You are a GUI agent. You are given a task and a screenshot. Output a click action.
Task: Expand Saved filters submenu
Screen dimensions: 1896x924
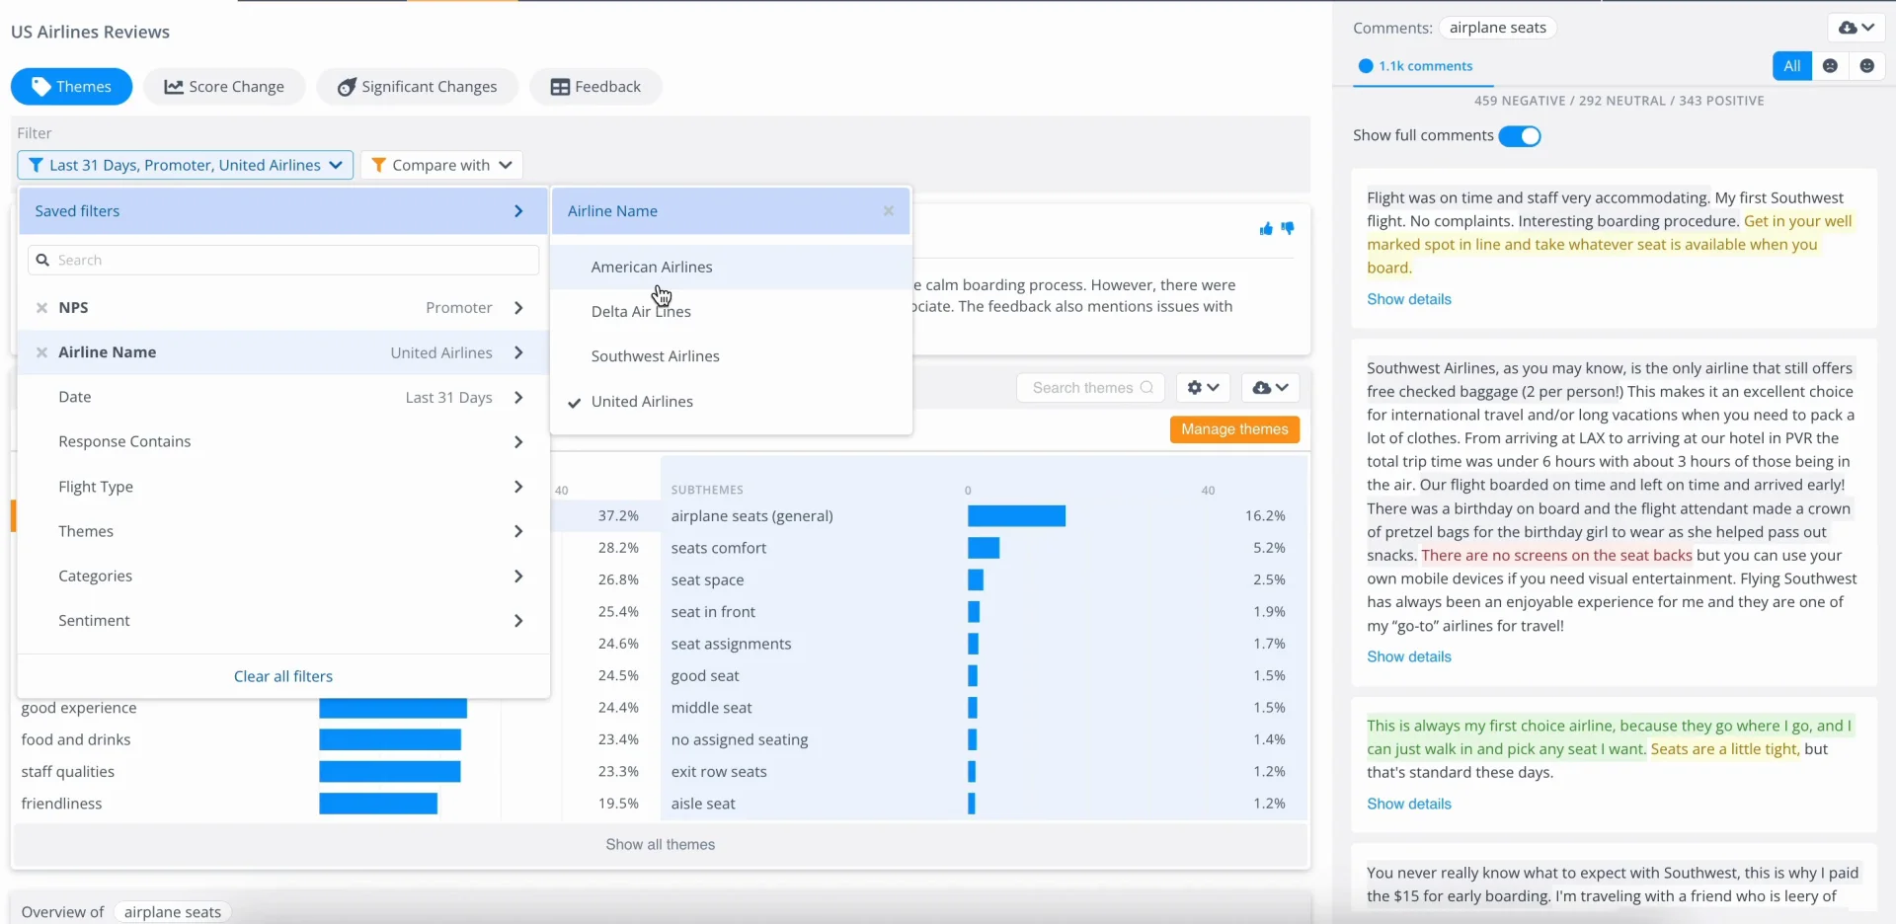(x=283, y=211)
